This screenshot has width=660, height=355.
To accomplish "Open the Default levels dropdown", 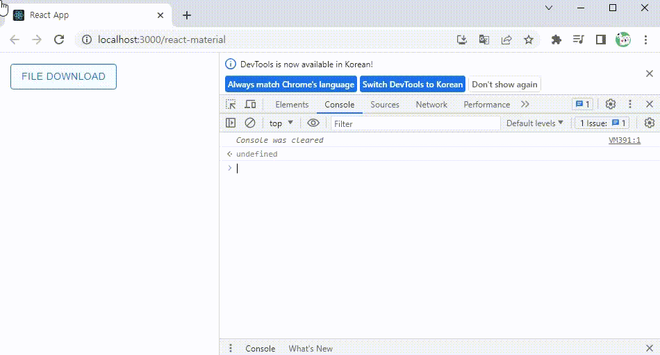I will coord(534,123).
